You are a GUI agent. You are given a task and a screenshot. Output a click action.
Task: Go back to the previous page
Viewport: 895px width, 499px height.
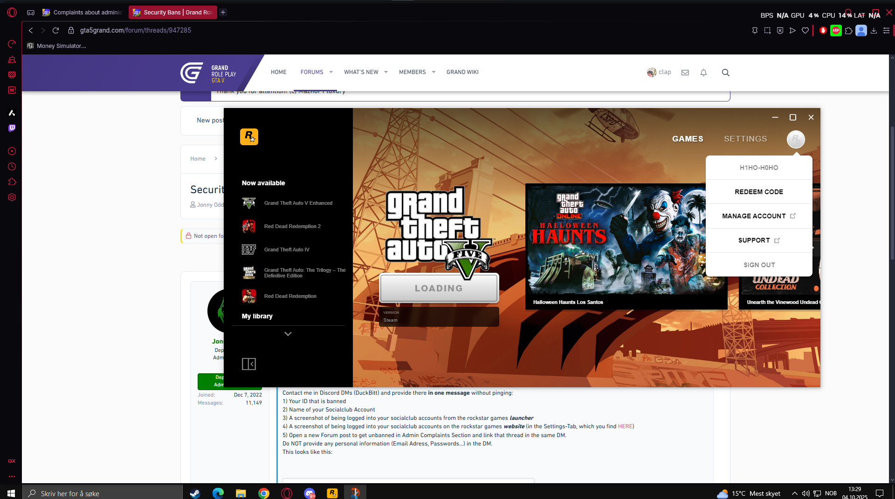click(31, 30)
